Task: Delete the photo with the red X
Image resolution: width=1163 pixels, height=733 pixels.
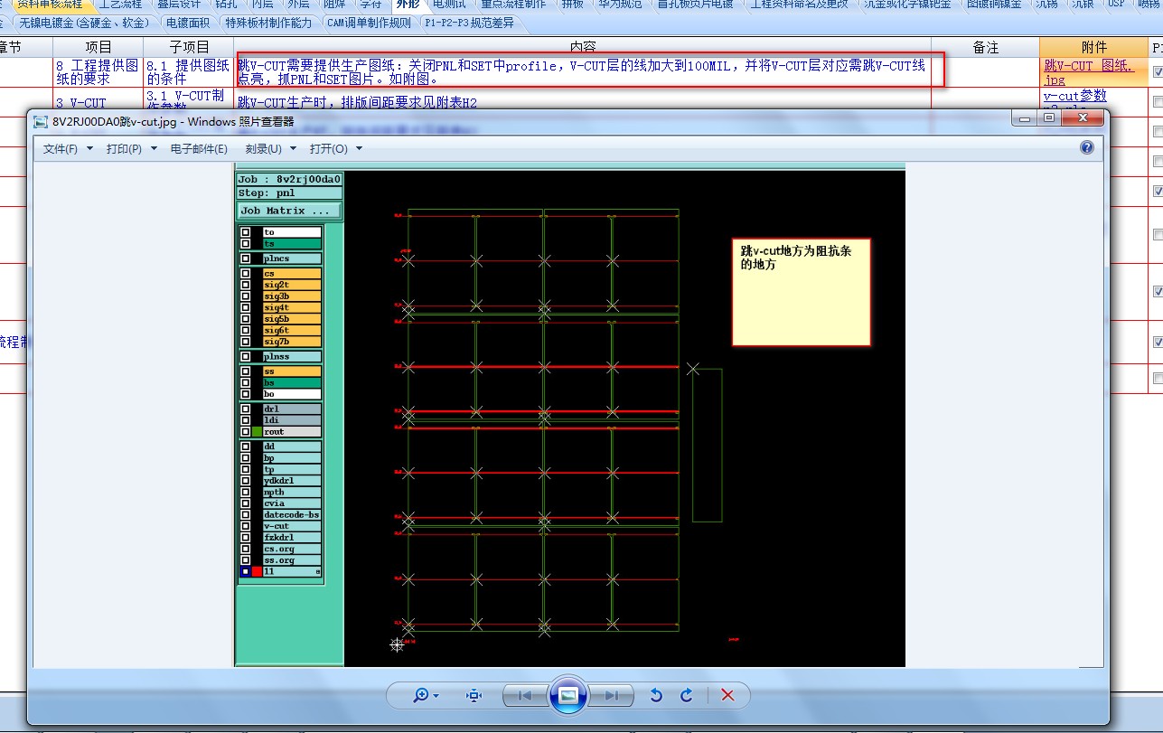Action: [727, 695]
